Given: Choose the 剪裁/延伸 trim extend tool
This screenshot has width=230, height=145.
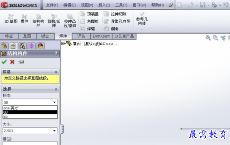Looking at the screenshot, I should click(x=54, y=21).
